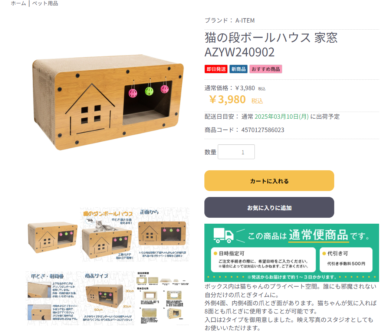388x332 pixels.
Task: Select the 商品サイズ dimensions thumbnail
Action: pyautogui.click(x=108, y=298)
